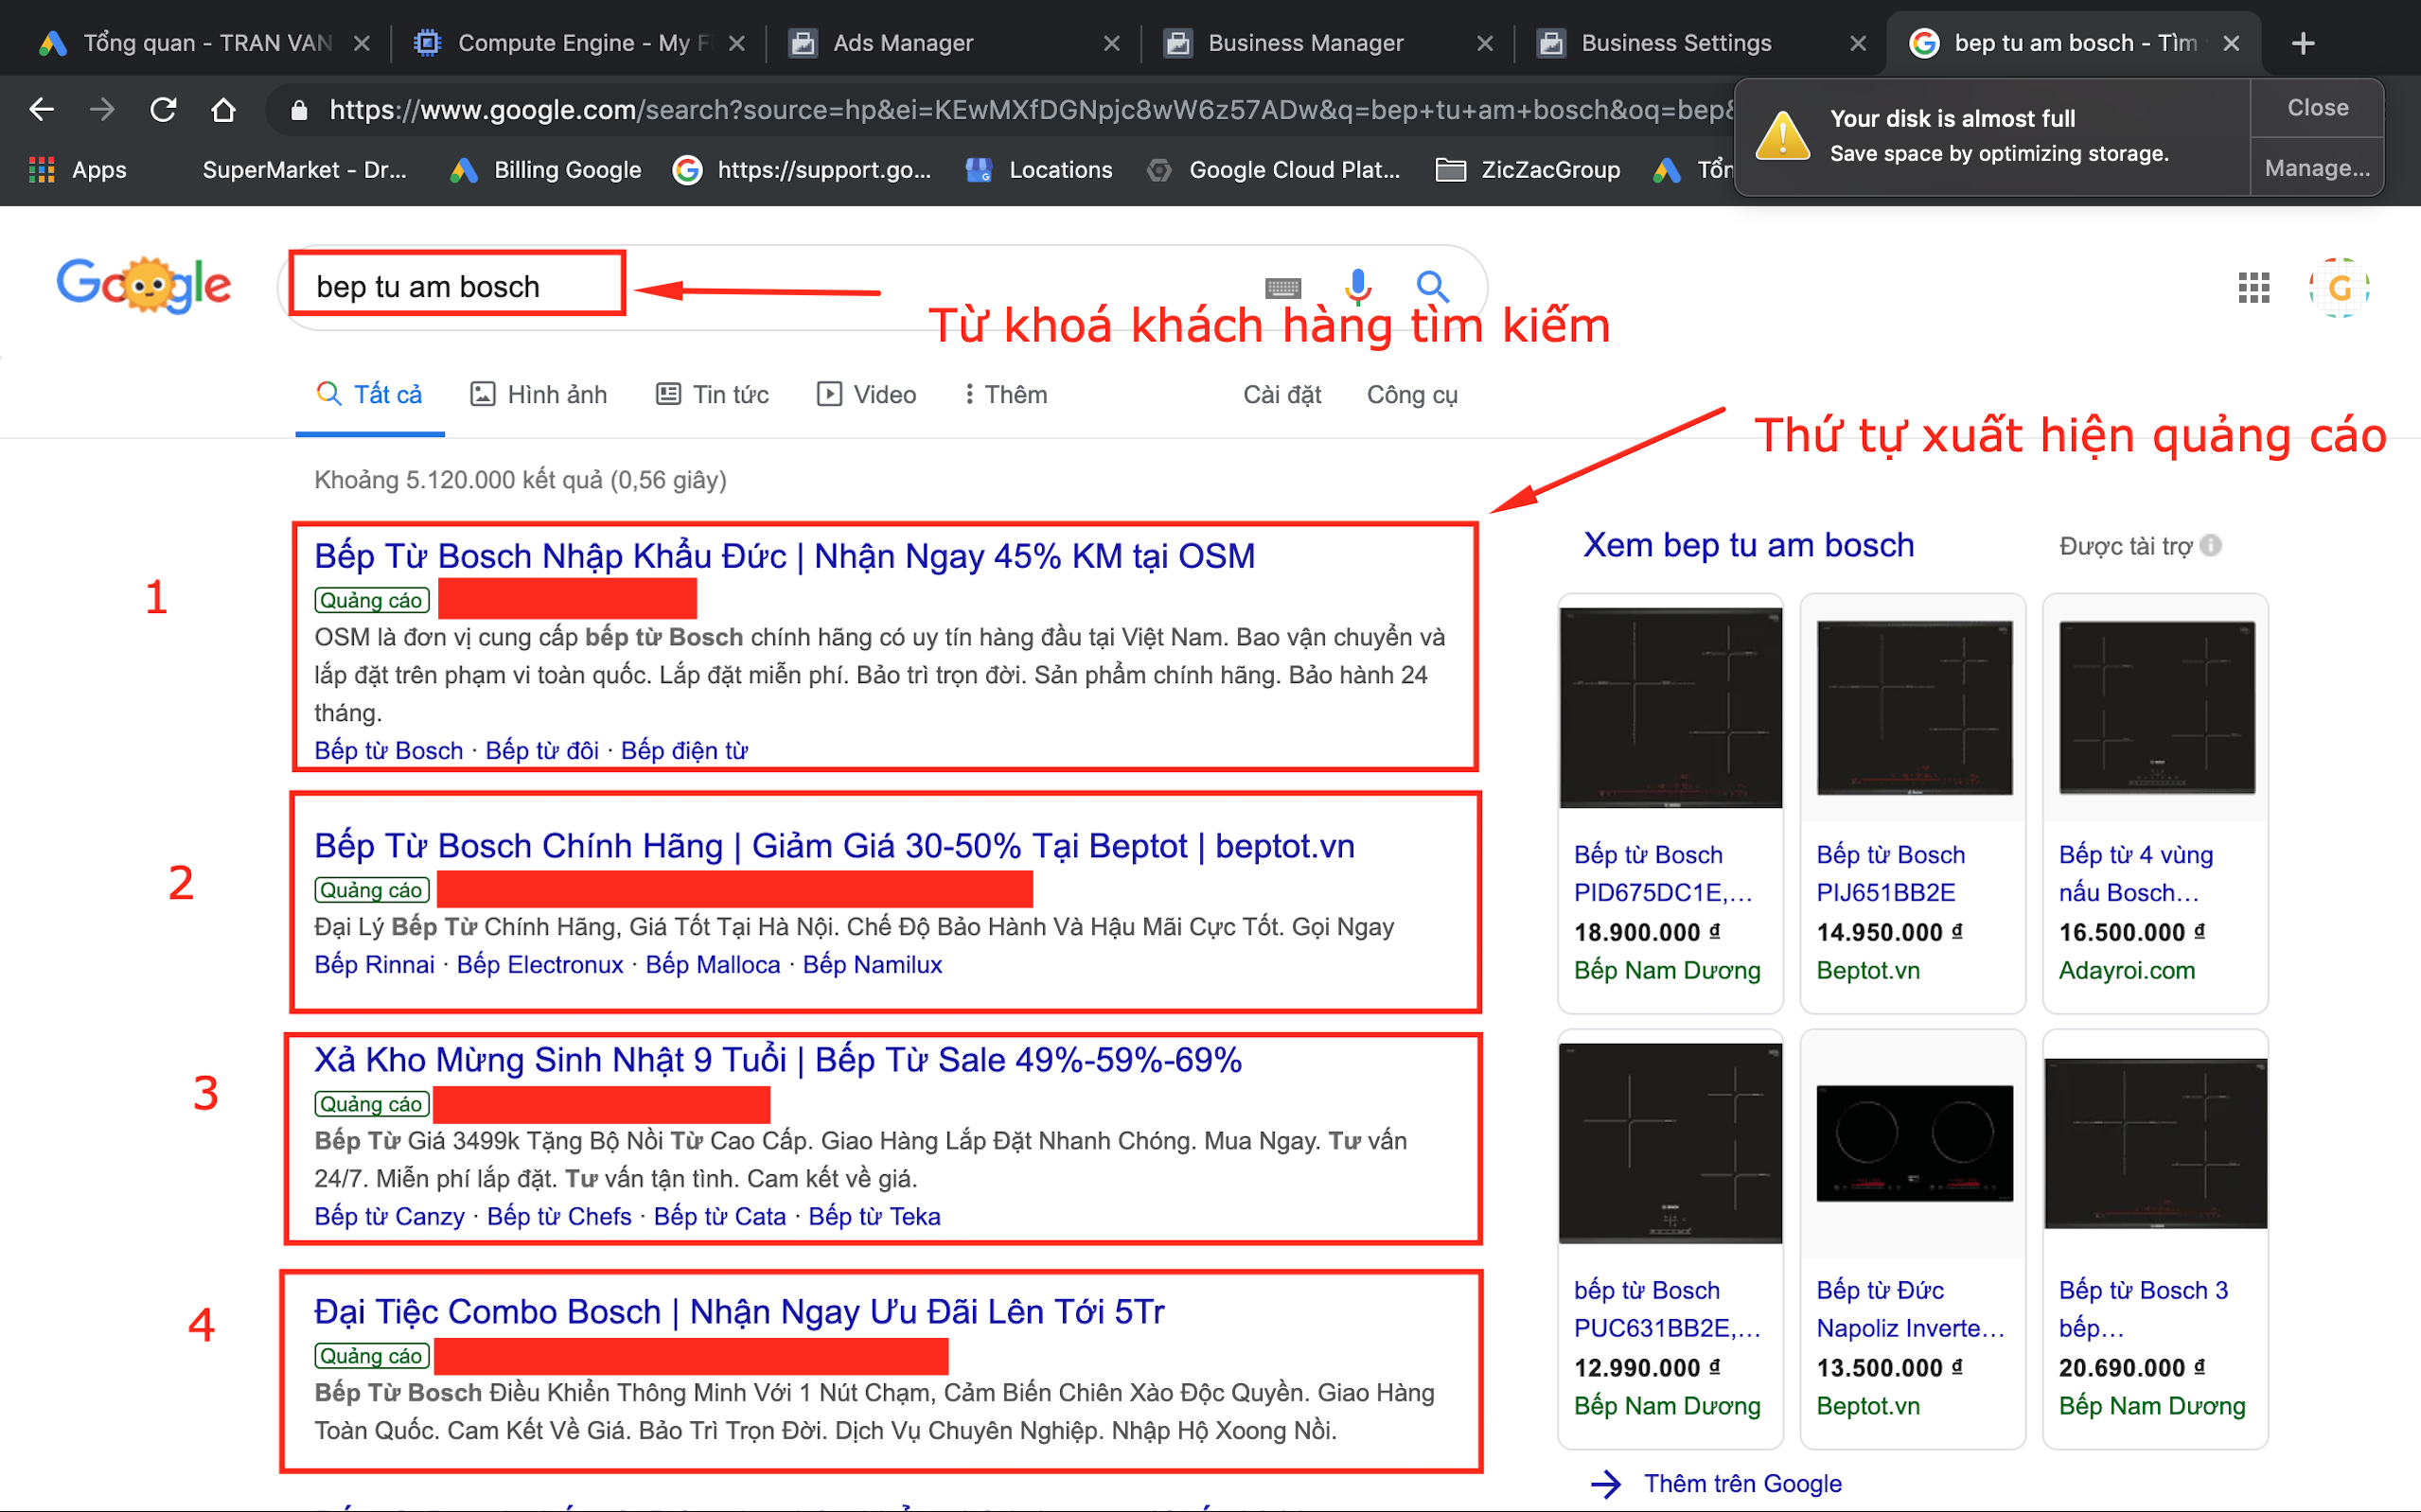Image resolution: width=2421 pixels, height=1512 pixels.
Task: Open the on-screen keyboard icon in search box
Action: coord(1282,288)
